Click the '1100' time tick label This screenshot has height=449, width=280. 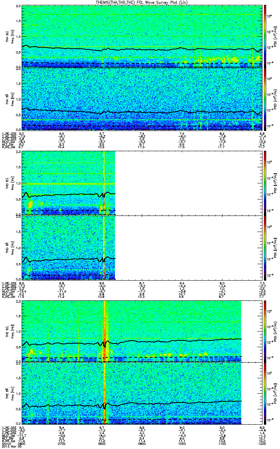coord(222,443)
